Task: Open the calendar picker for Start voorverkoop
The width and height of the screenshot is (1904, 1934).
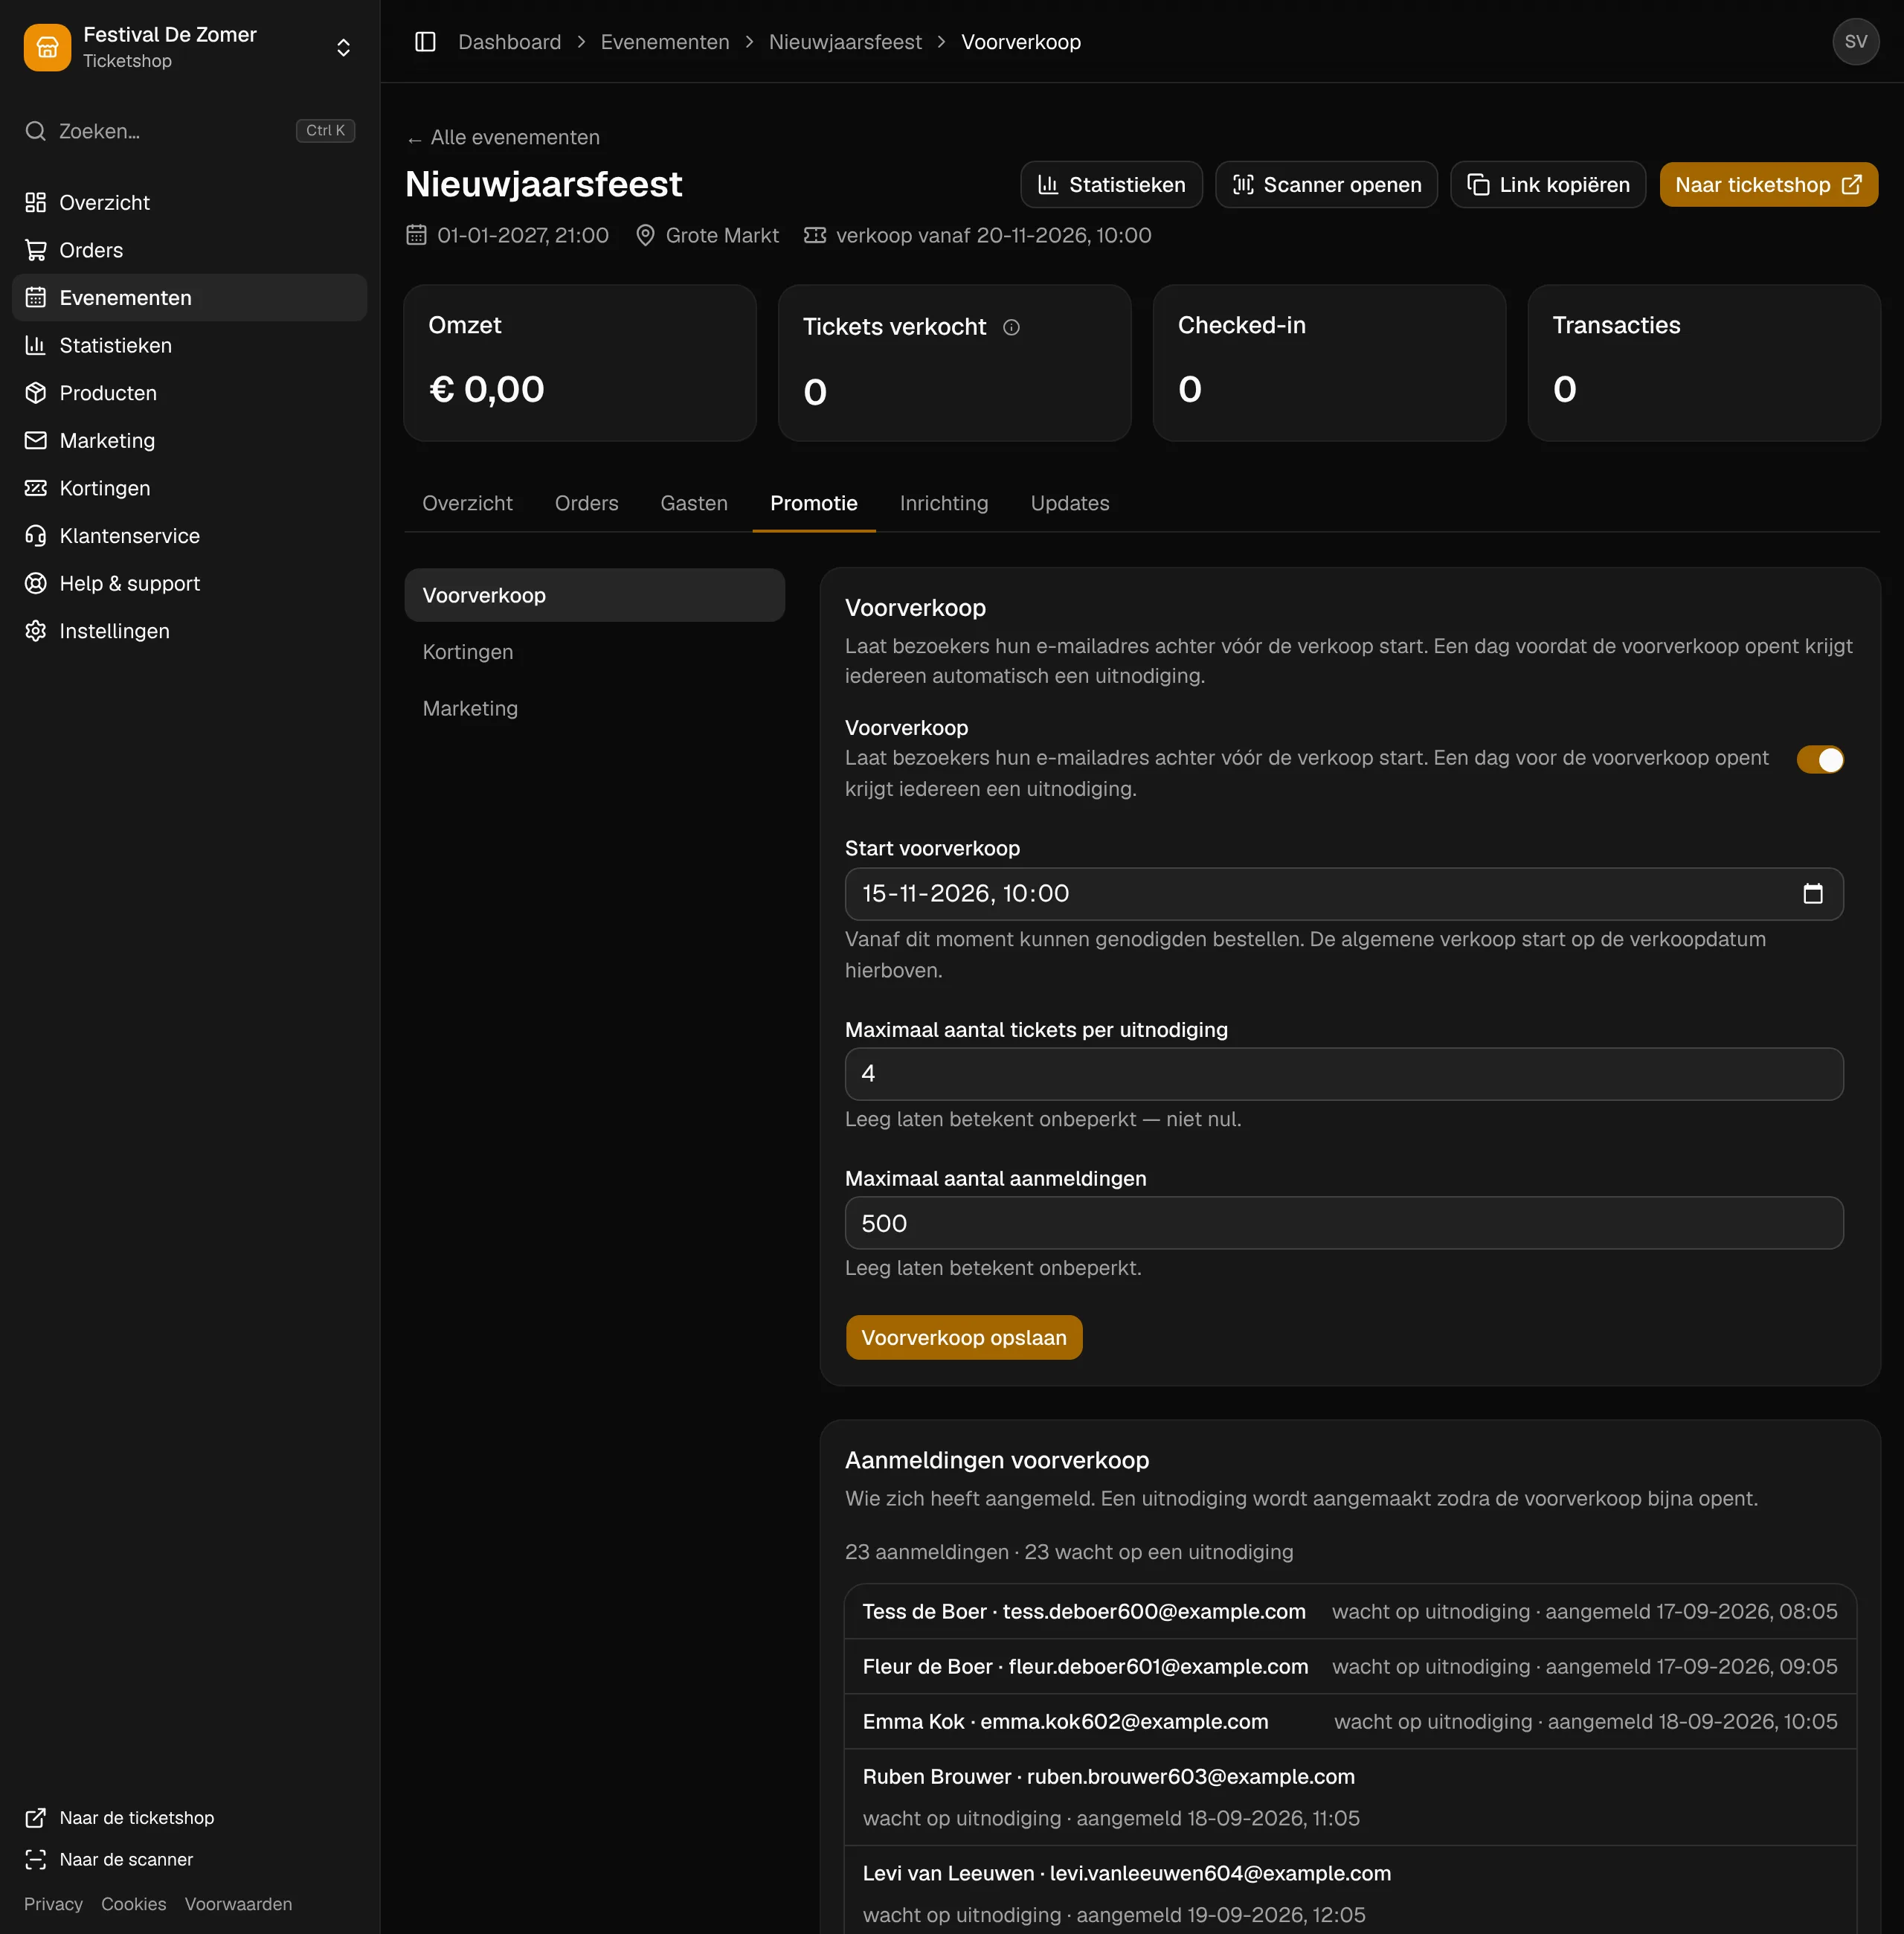Action: tap(1812, 893)
